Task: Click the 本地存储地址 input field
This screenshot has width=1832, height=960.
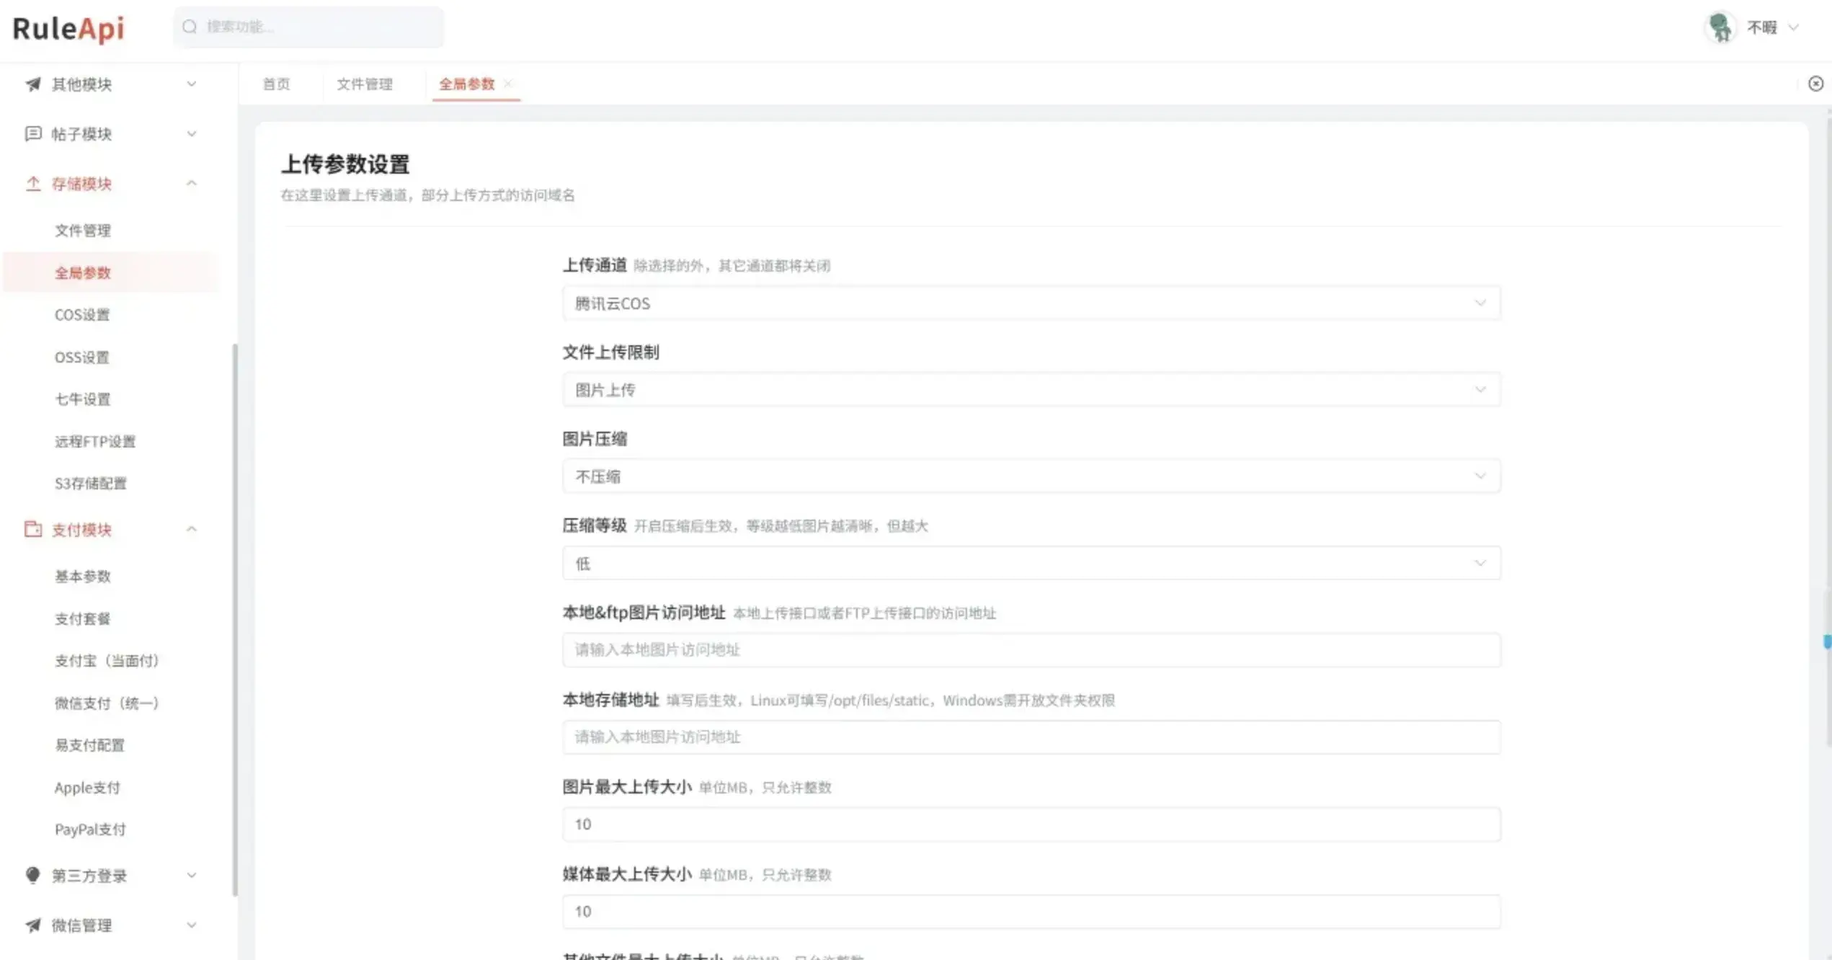Action: 1031,737
